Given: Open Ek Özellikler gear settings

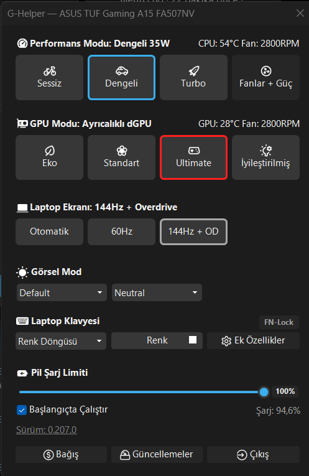Looking at the screenshot, I should tap(253, 340).
